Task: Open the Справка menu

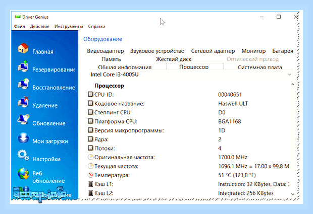Action: [x=96, y=27]
